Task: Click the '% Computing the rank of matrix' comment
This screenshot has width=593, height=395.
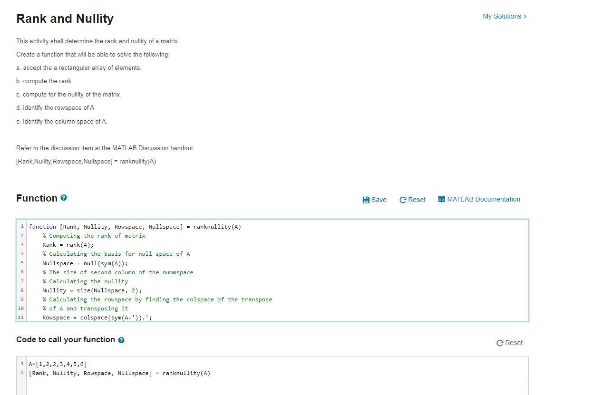Action: click(x=94, y=236)
